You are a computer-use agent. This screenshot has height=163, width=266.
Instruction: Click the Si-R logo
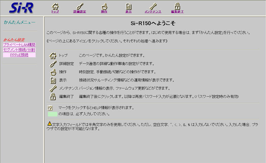pos(21,8)
